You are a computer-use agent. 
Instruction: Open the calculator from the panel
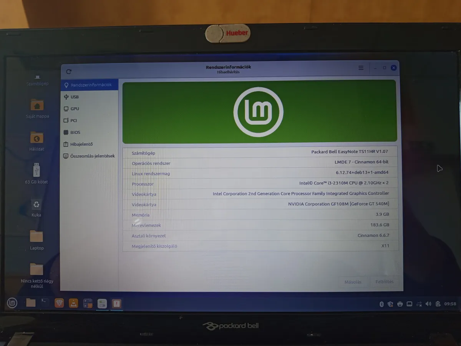click(88, 303)
